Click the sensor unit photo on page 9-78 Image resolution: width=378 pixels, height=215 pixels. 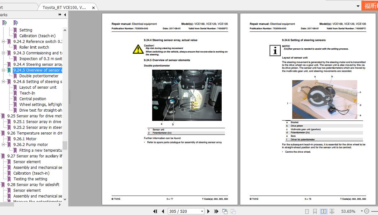coord(324,100)
